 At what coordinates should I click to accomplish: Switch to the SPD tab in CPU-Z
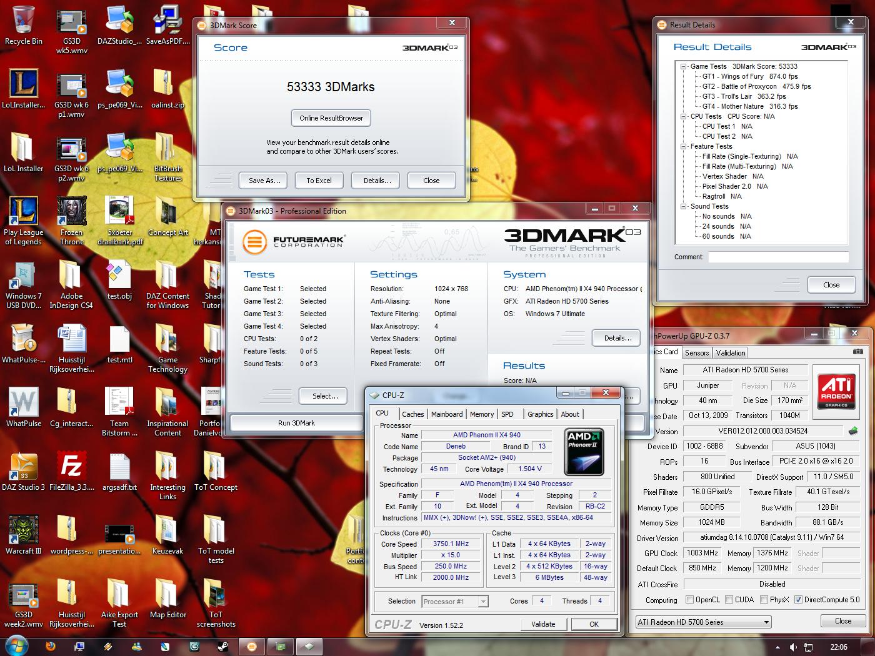tap(507, 414)
